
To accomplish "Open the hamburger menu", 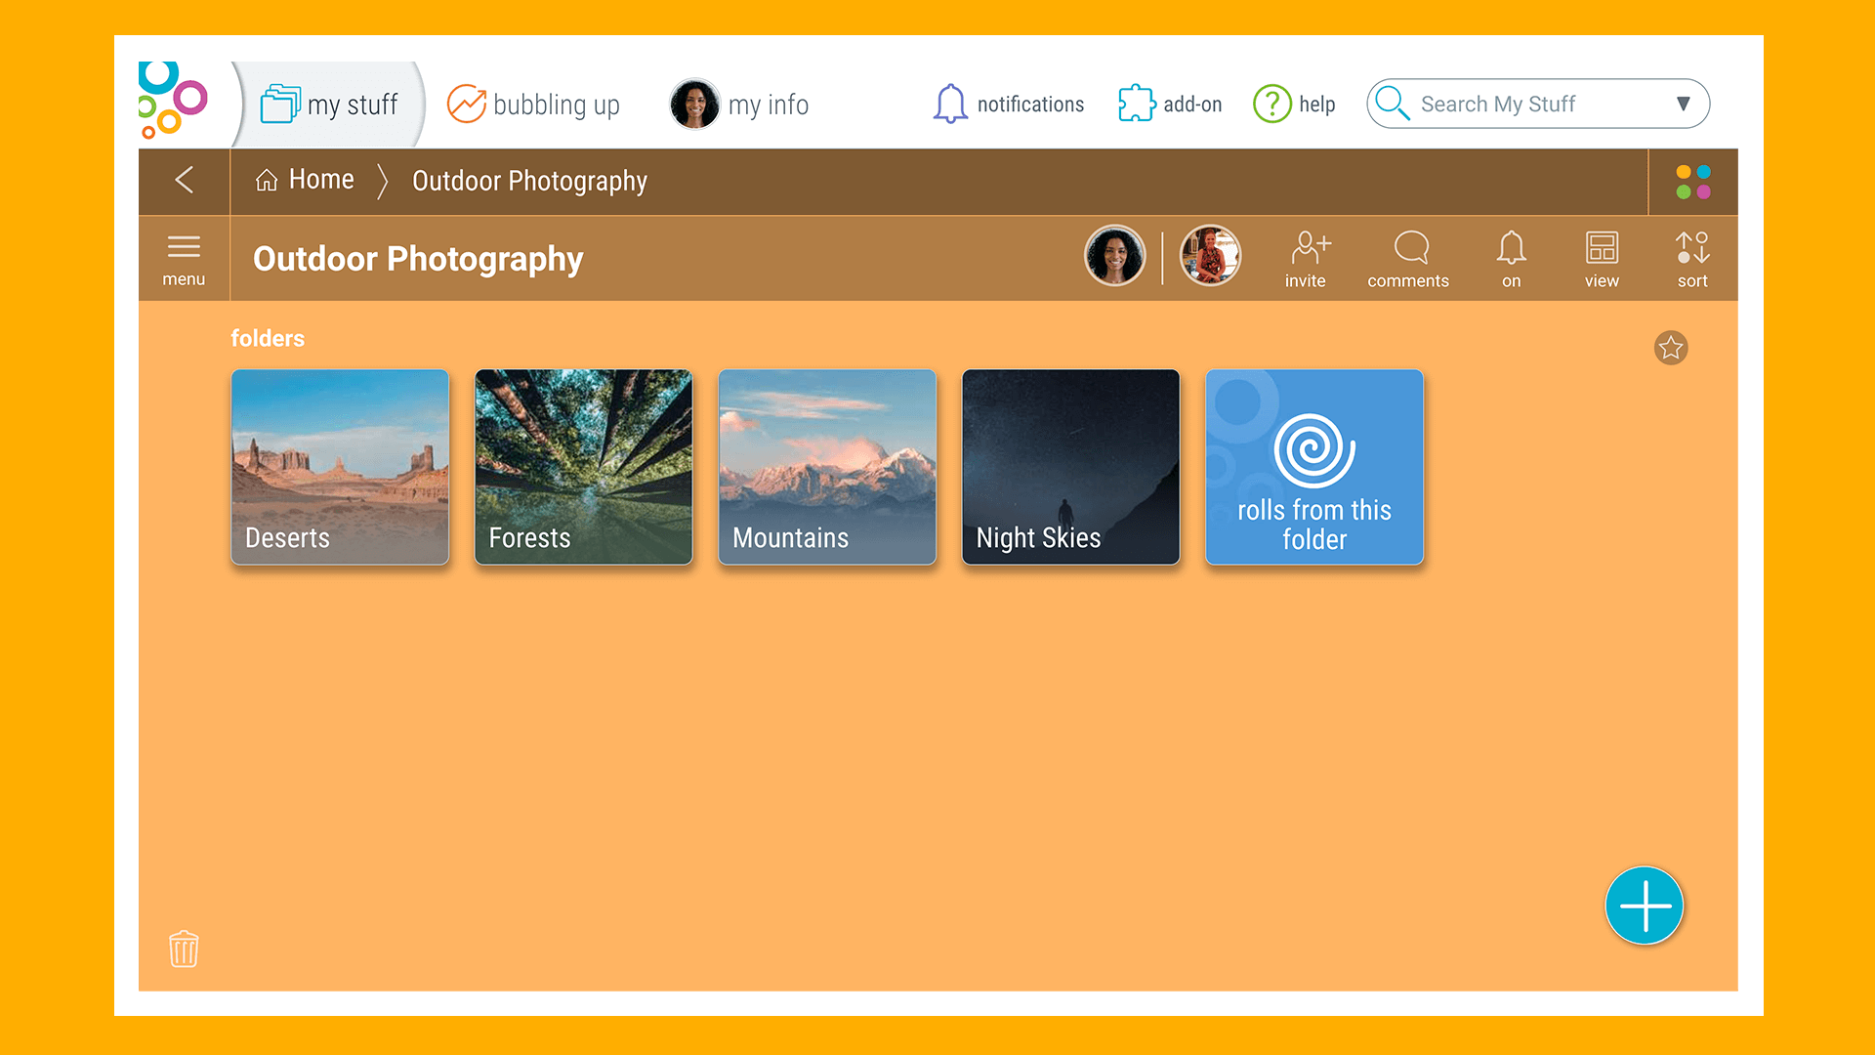I will pyautogui.click(x=184, y=260).
